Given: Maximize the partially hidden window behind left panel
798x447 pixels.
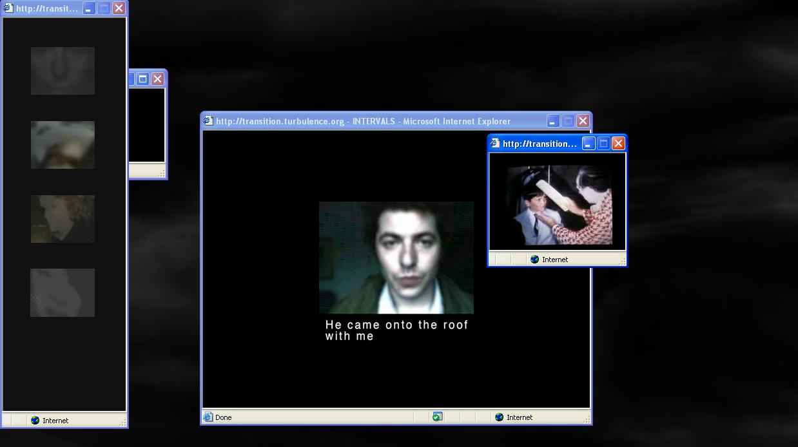Looking at the screenshot, I should coord(143,79).
